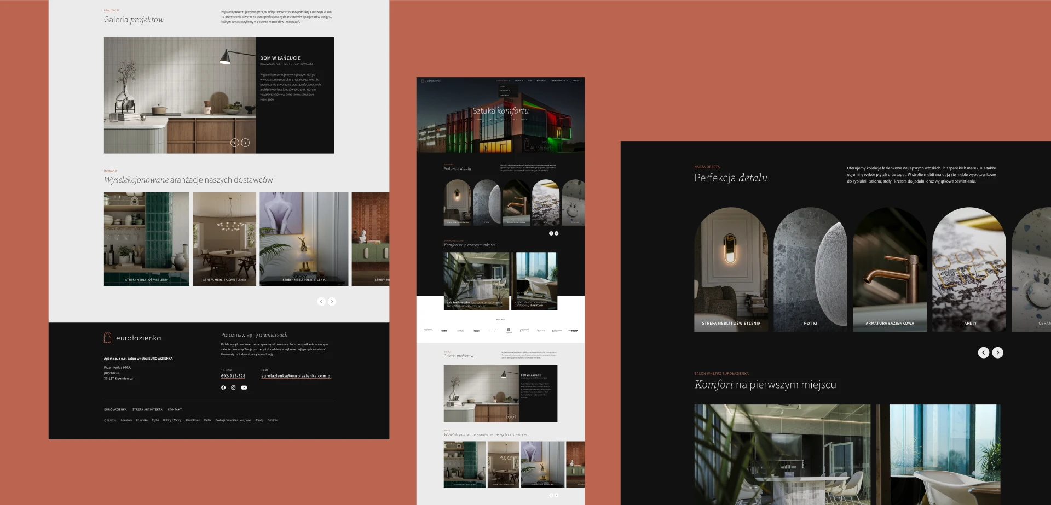Open the conference room photo in center mockup
This screenshot has height=505, width=1051.
pyautogui.click(x=476, y=281)
